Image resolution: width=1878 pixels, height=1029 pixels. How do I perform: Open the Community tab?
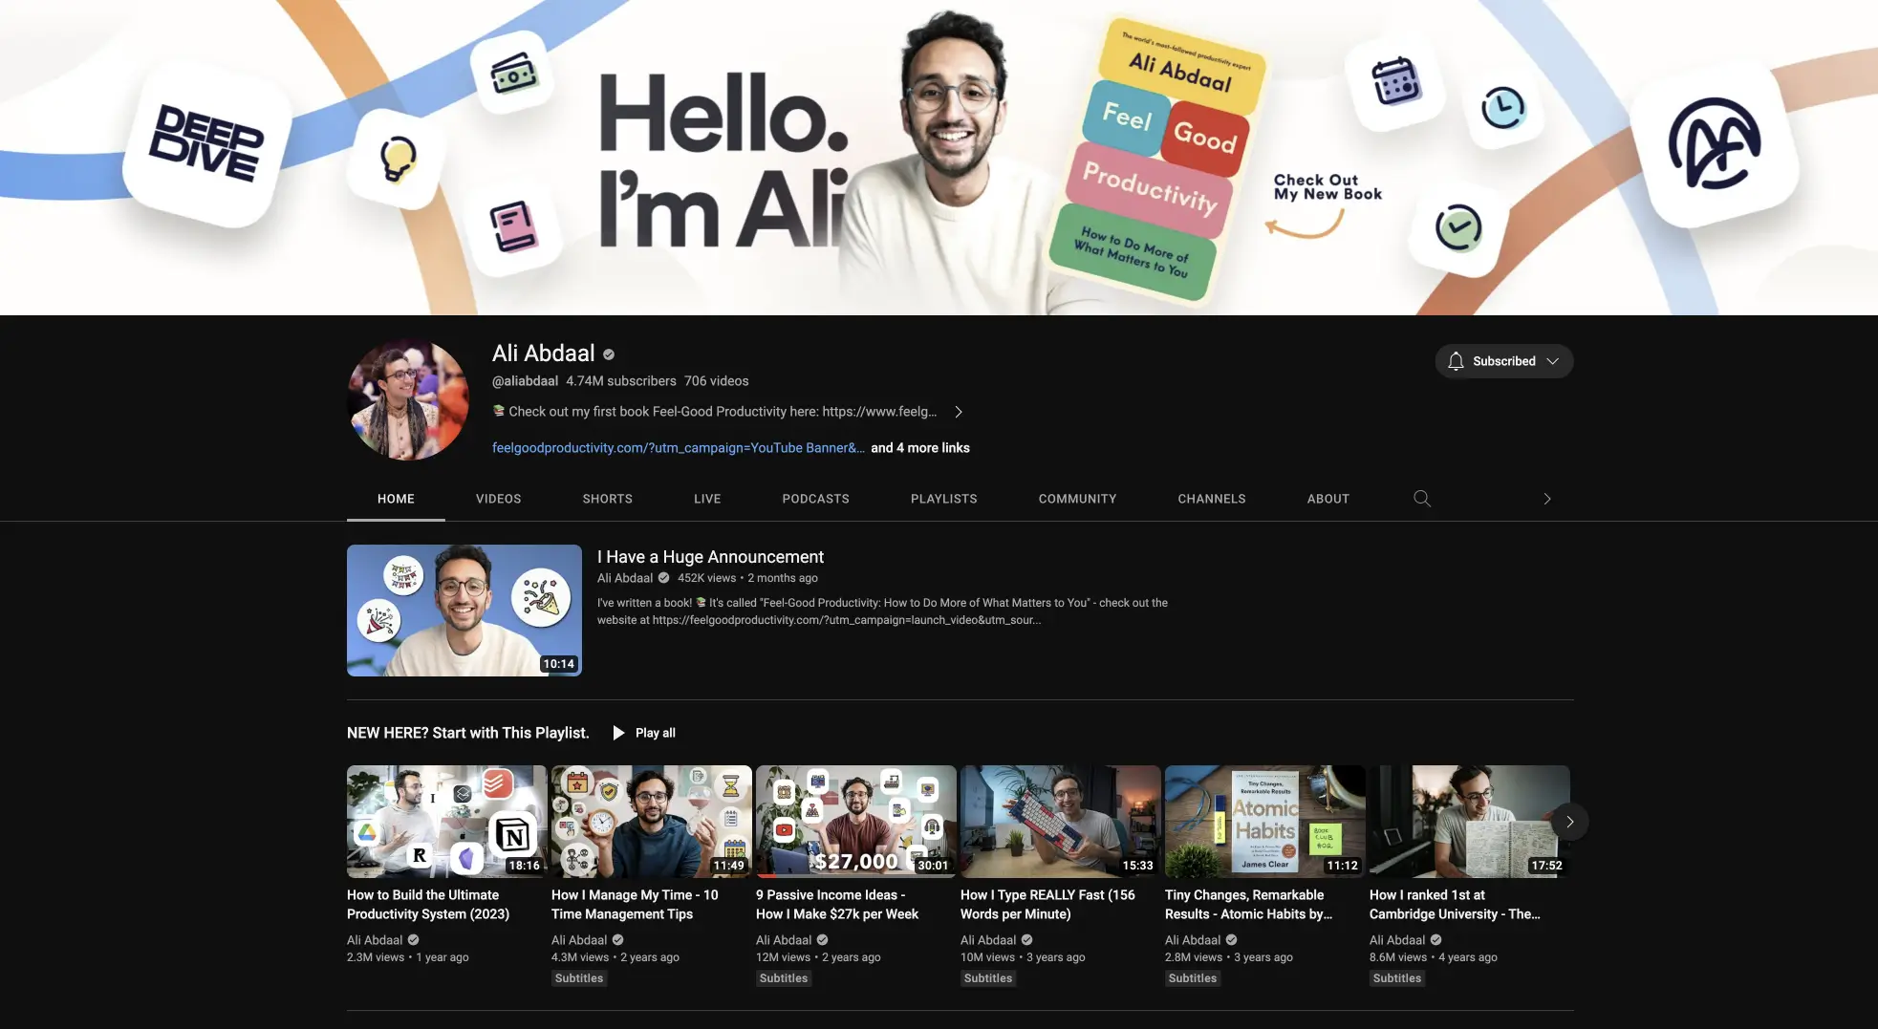1078,499
